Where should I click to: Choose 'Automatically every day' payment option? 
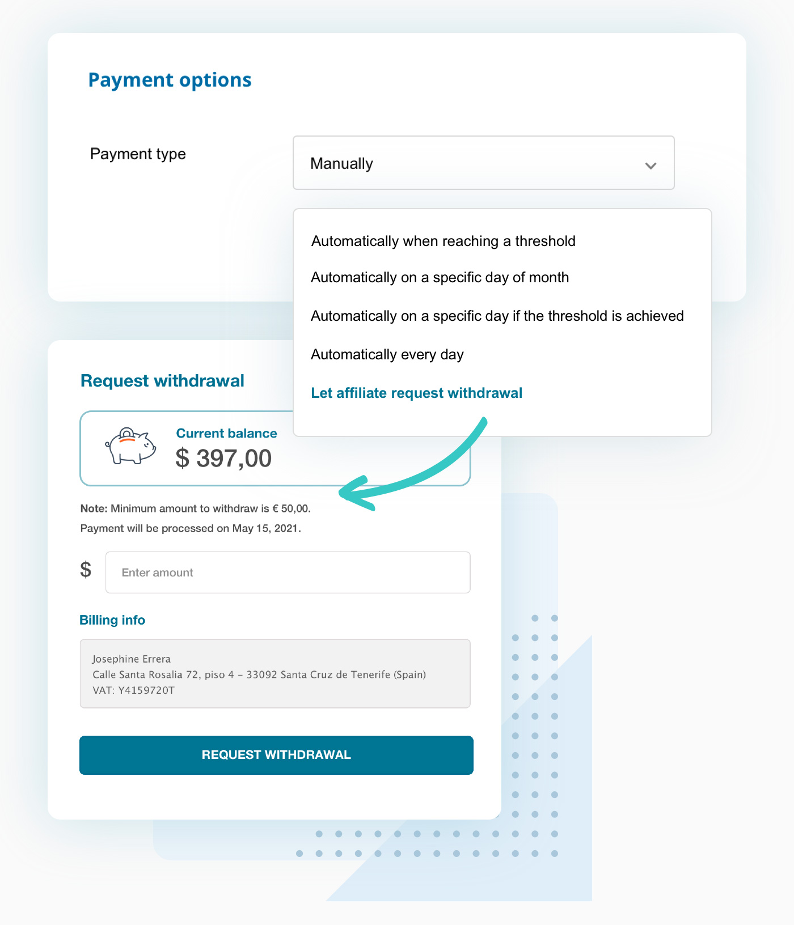387,354
